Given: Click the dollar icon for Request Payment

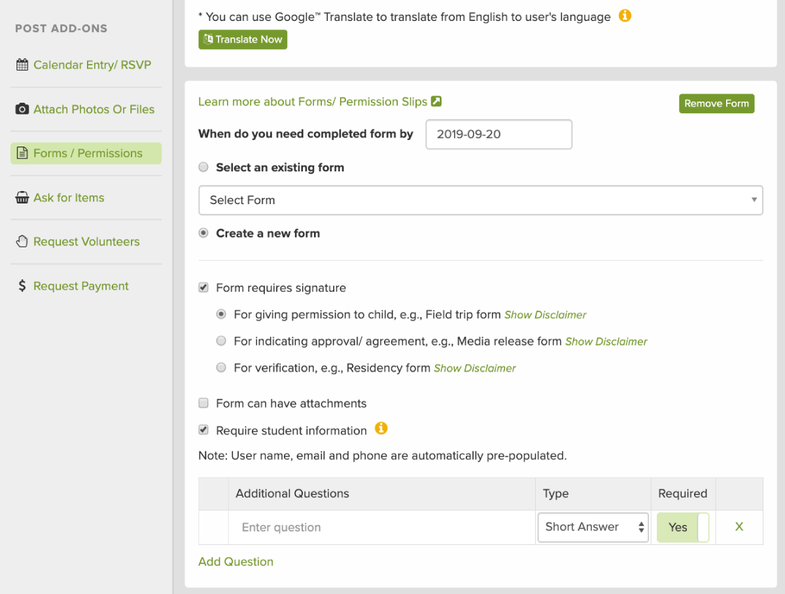Looking at the screenshot, I should pos(22,286).
